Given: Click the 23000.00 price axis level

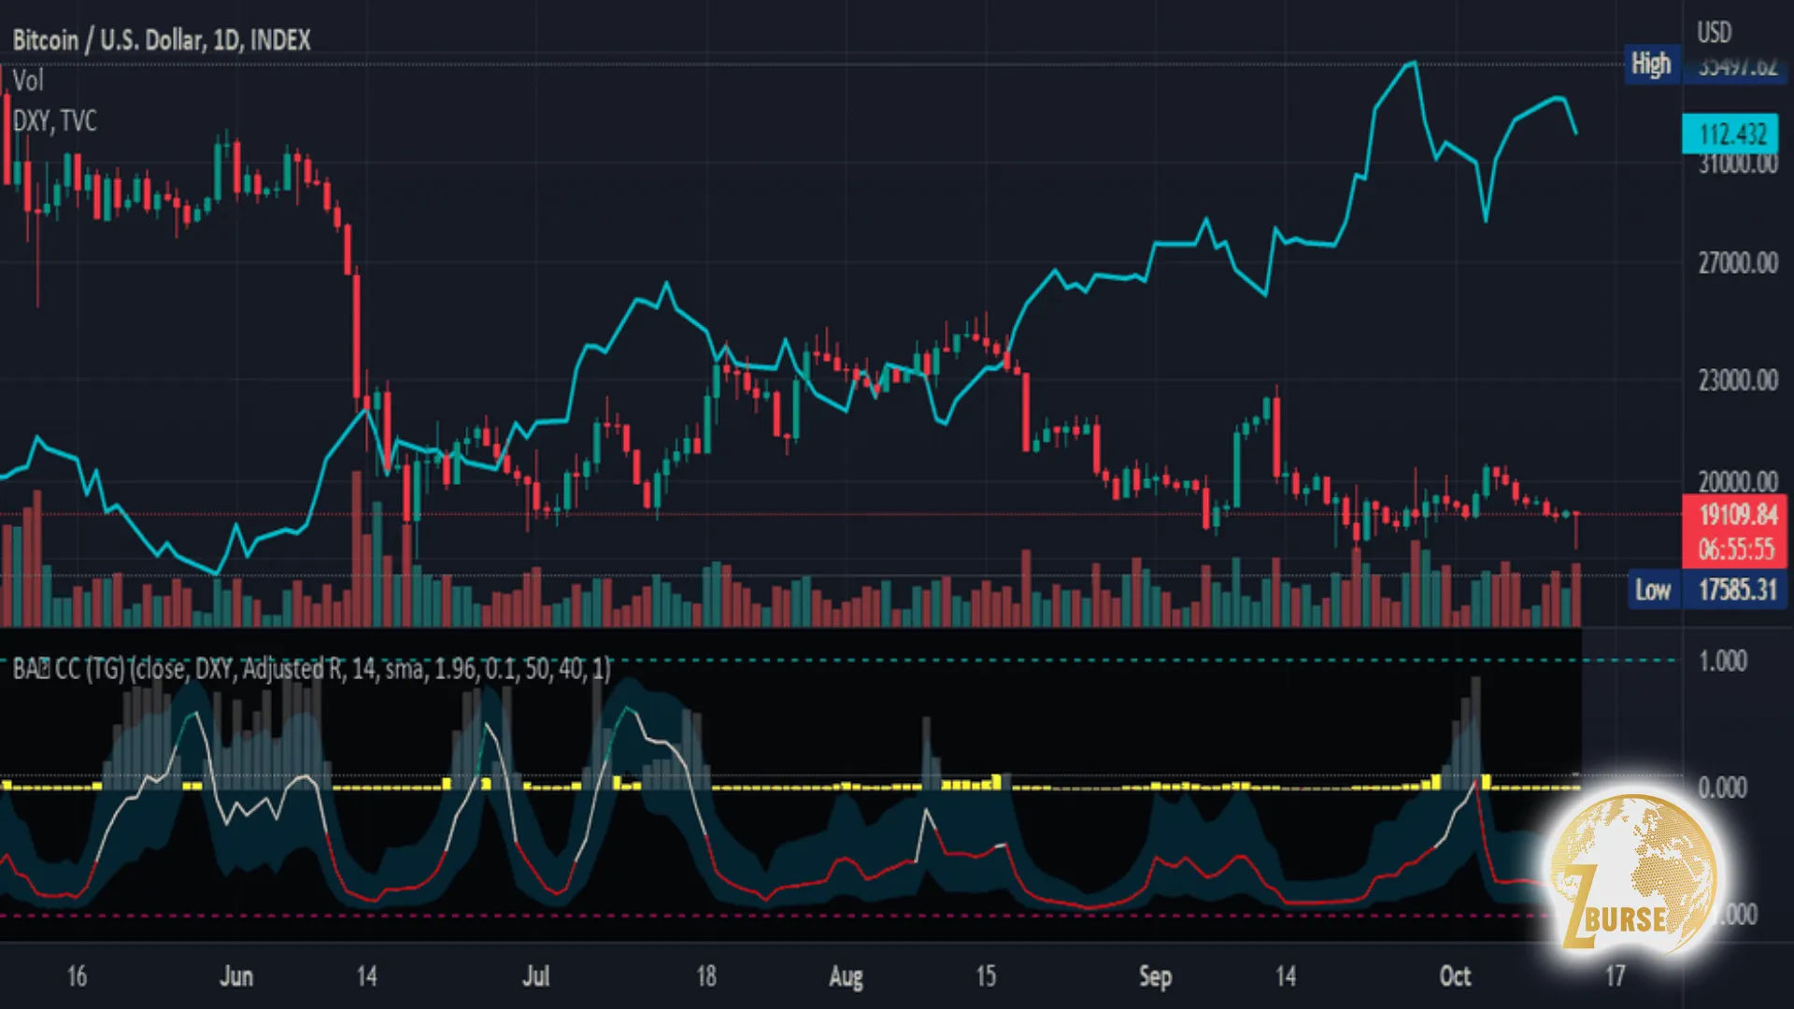Looking at the screenshot, I should tap(1737, 380).
